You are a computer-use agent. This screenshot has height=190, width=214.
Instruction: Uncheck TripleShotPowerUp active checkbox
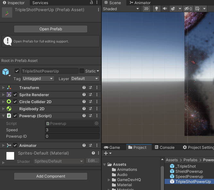[x=17, y=71]
